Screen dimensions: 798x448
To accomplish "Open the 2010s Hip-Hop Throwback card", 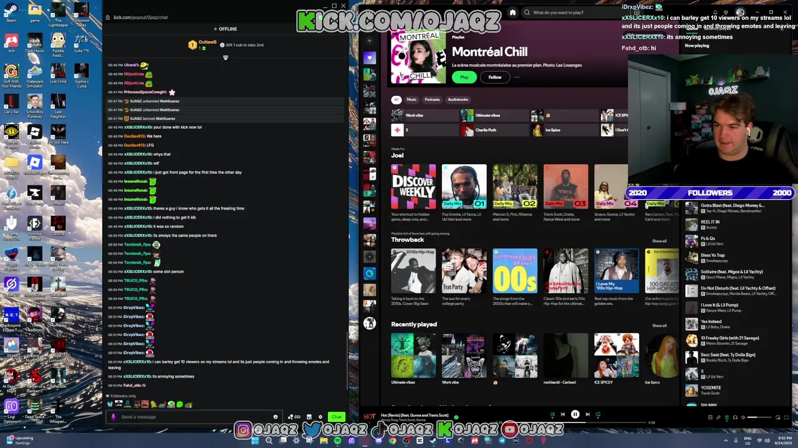I will 413,277.
